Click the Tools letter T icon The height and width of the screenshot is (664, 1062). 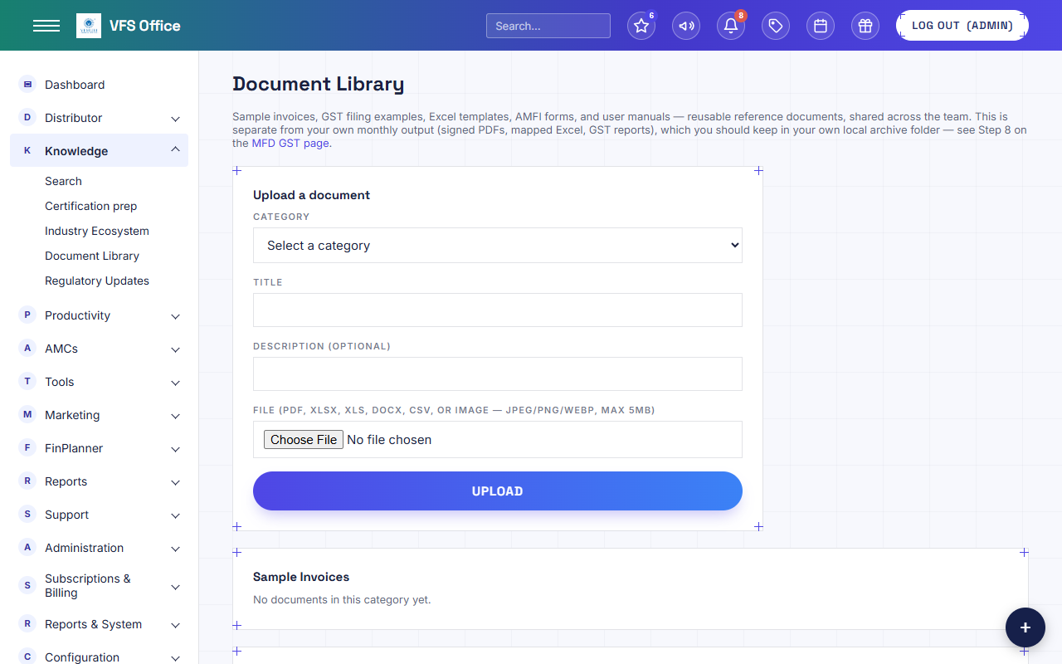27,381
